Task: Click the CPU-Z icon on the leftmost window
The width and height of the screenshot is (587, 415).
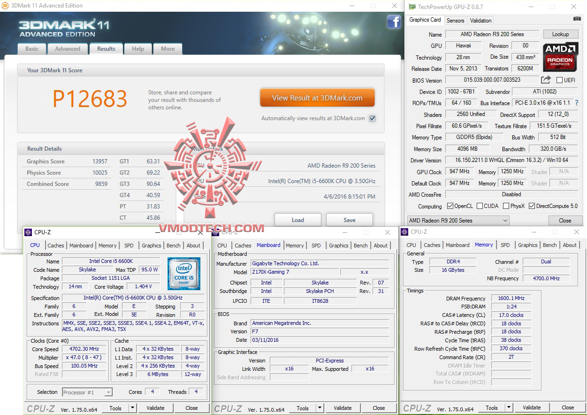Action: (29, 232)
